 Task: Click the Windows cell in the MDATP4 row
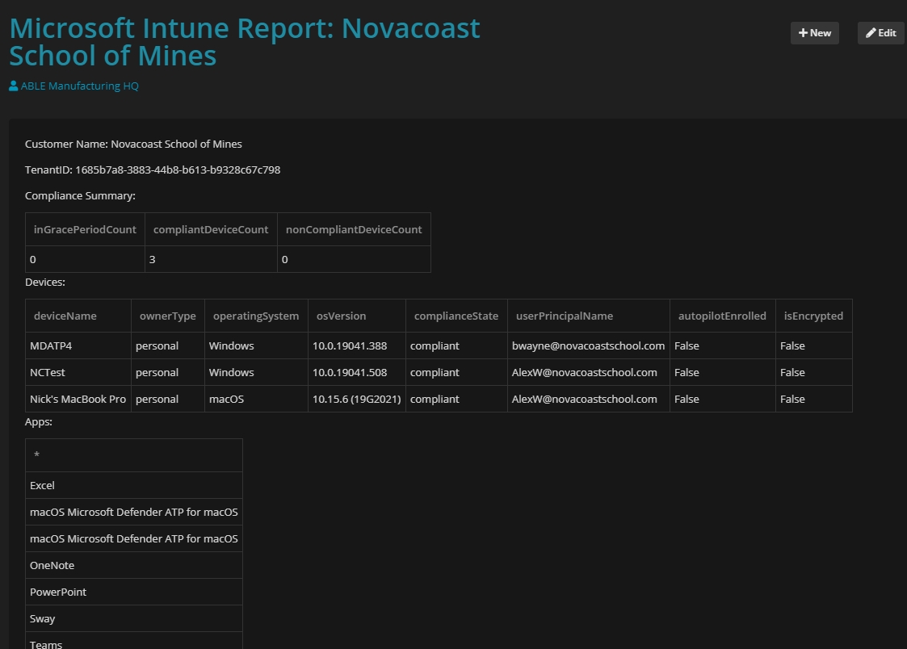click(x=256, y=345)
